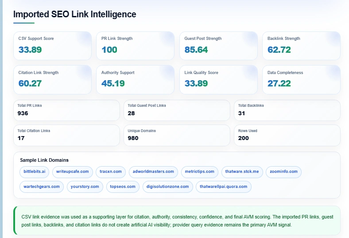The height and width of the screenshot is (238, 349).
Task: Open the writeupcafe.com domain chip
Action: pyautogui.click(x=72, y=172)
